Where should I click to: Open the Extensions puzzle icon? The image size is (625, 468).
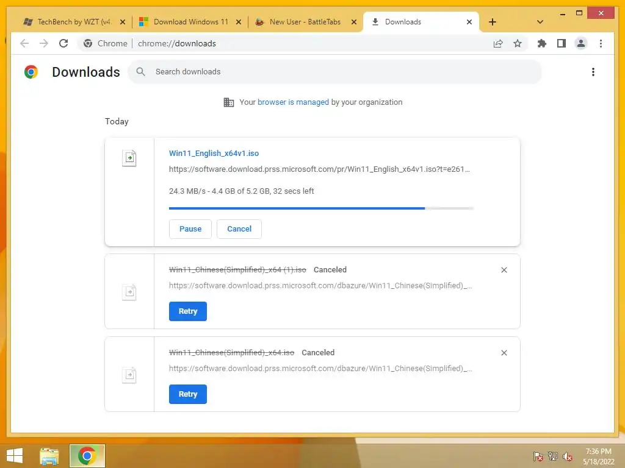click(x=542, y=43)
